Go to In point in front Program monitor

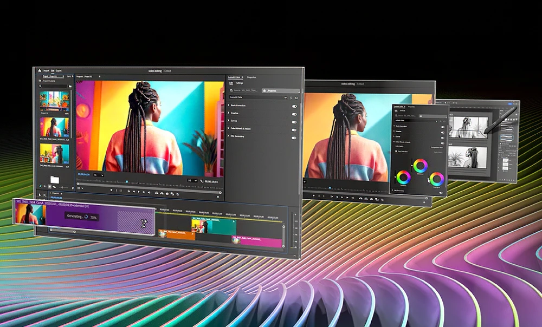pyautogui.click(x=129, y=191)
